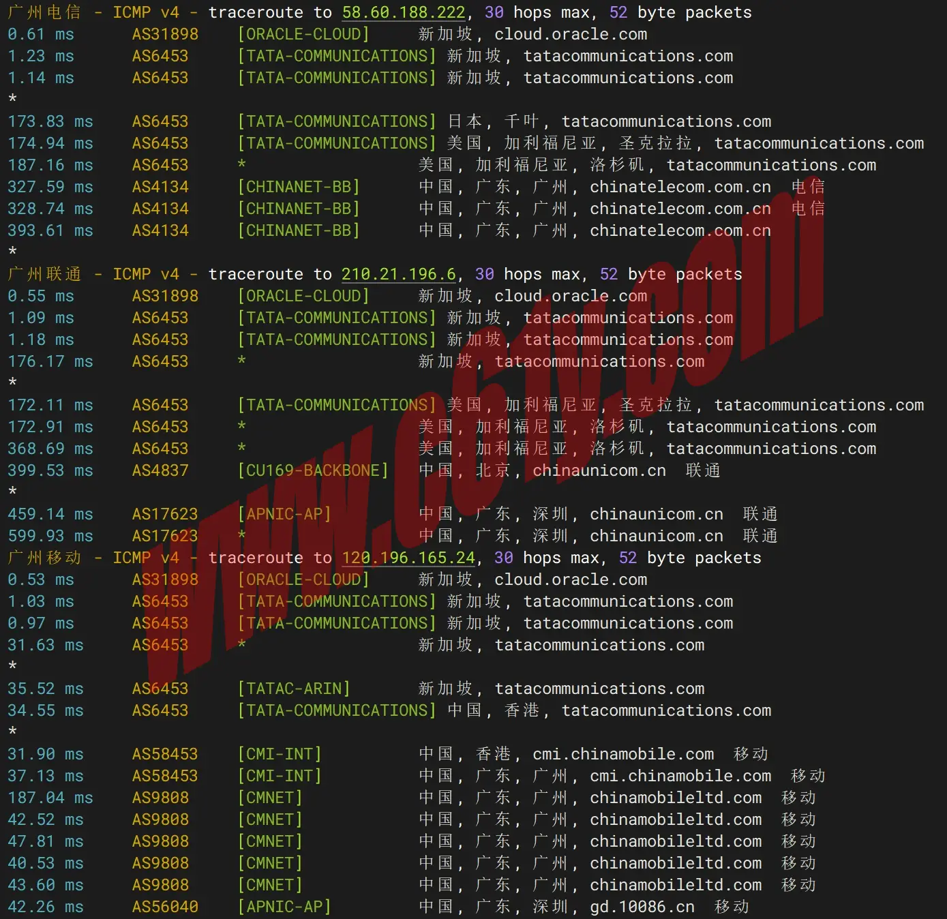Viewport: 947px width, 919px height.
Task: Select the 42.26 ms latency value
Action: pos(46,907)
